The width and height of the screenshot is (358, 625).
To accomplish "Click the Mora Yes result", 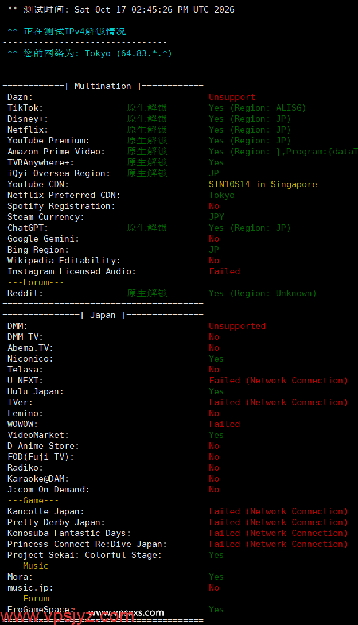I will pos(216,577).
